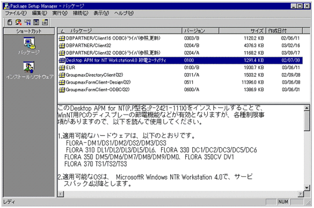Image resolution: width=314 pixels, height=208 pixels.
Task: Sort by the サイズ column header
Action: tap(242, 31)
